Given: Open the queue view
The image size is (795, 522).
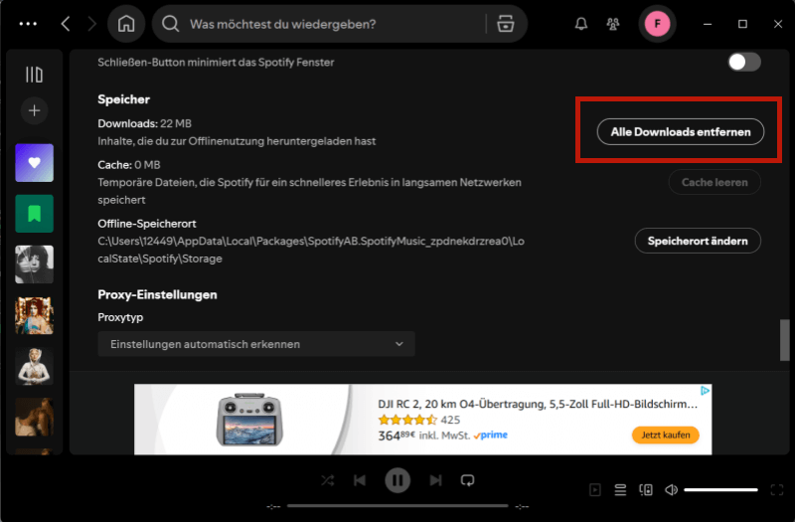Looking at the screenshot, I should click(x=620, y=489).
